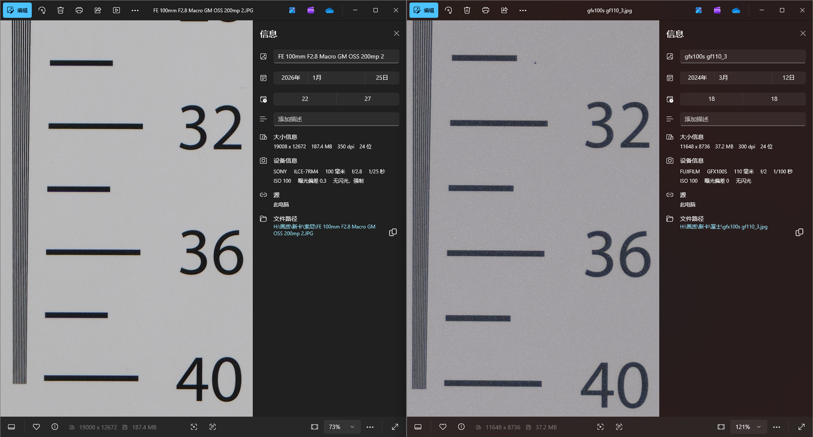Image resolution: width=813 pixels, height=437 pixels.
Task: Open bottom more options menu in left window
Action: tap(370, 427)
